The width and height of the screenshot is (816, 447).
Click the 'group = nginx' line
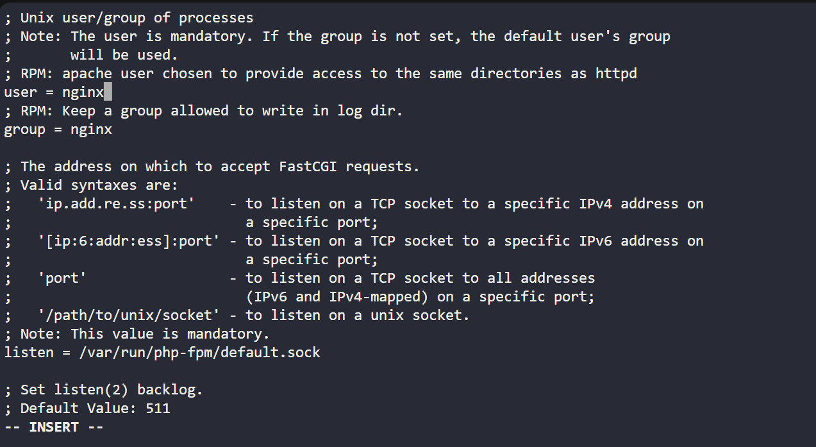[x=58, y=130]
